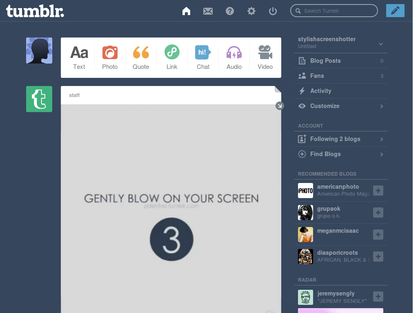Click the Following person icon
Viewport: 418px width, 313px height.
click(302, 139)
